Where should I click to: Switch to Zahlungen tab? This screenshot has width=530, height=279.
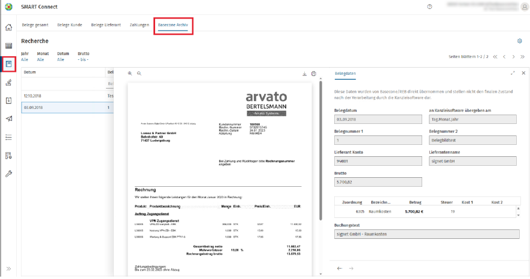coord(140,25)
